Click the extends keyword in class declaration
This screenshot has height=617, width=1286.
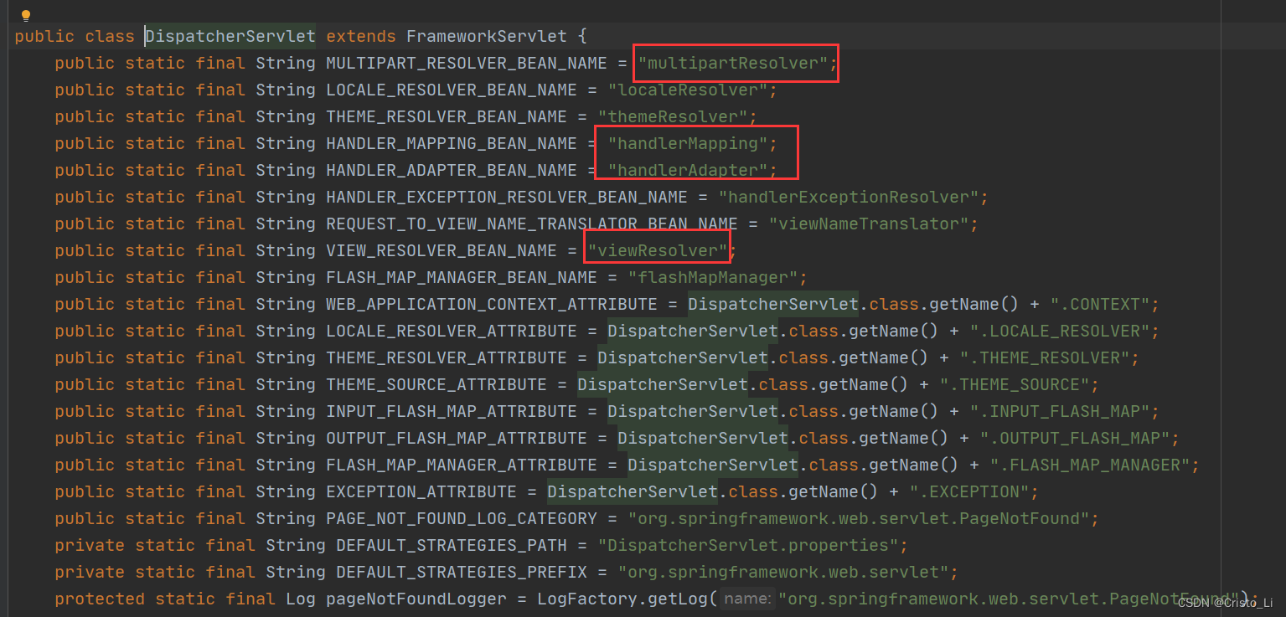(x=361, y=36)
